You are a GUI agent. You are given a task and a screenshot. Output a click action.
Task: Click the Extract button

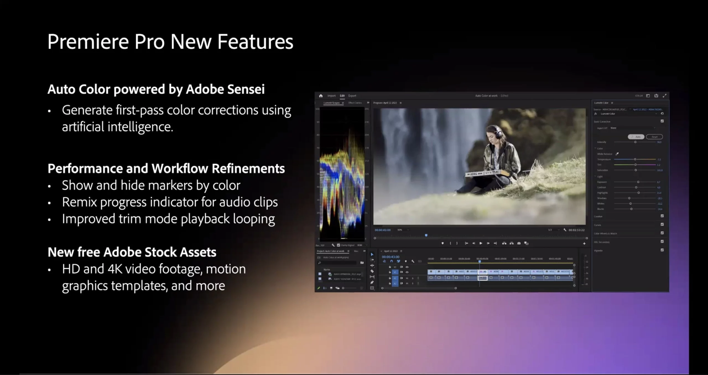(512, 243)
